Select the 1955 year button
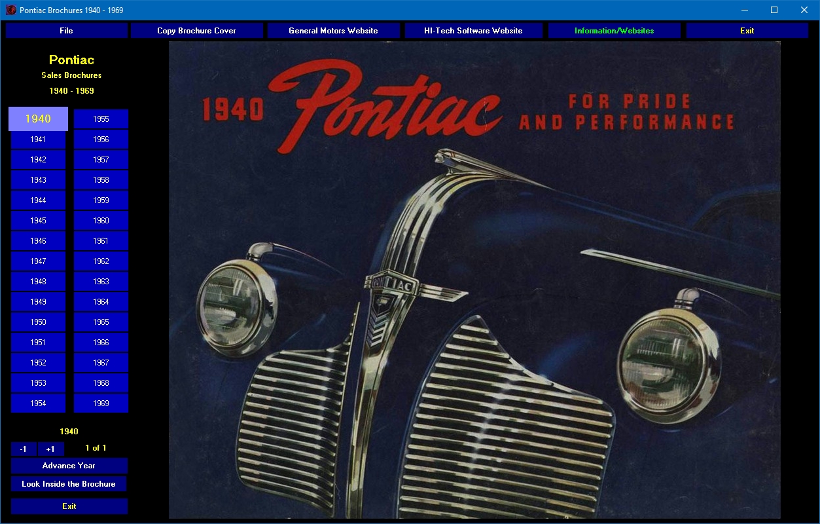820x524 pixels. click(101, 119)
